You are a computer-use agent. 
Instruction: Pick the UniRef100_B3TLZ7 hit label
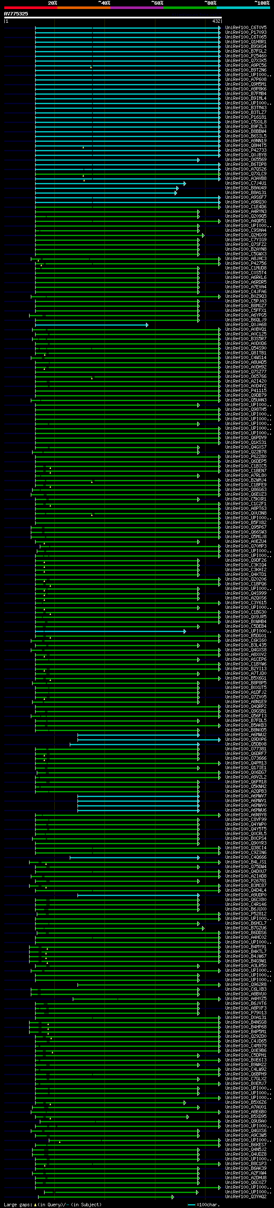pos(246,113)
